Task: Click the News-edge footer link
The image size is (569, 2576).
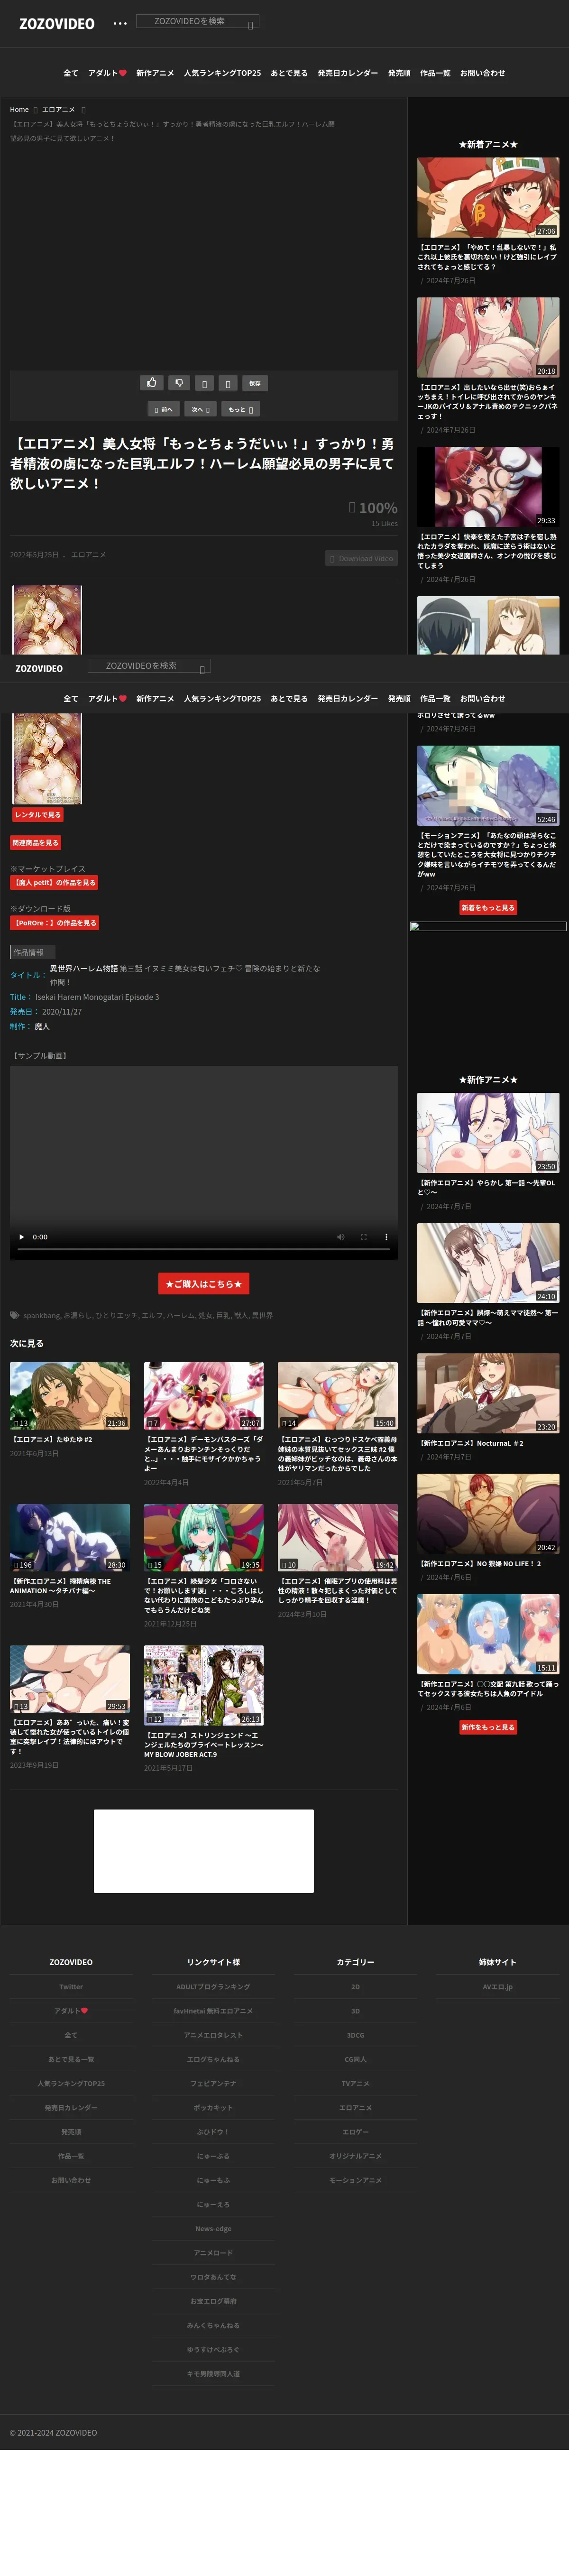Action: pyautogui.click(x=213, y=2229)
